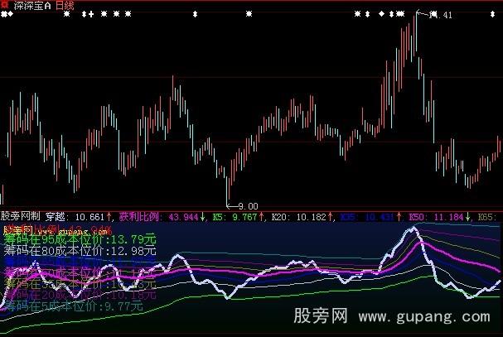
Task: Select the 日线 daily period label
Action: point(65,6)
